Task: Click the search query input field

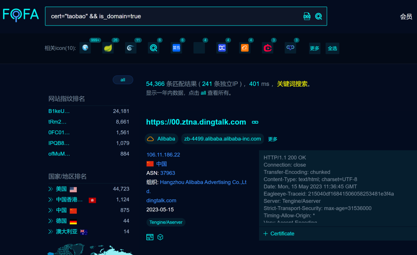Action: pyautogui.click(x=174, y=16)
